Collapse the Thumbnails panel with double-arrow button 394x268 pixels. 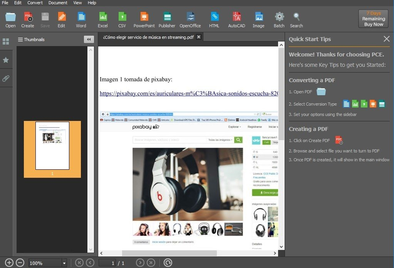(x=89, y=39)
